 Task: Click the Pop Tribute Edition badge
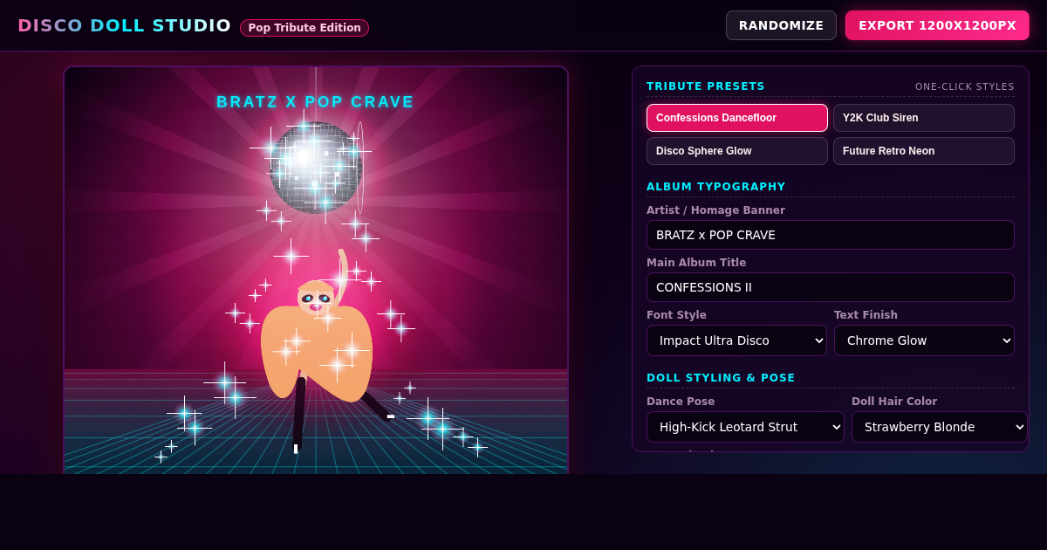305,28
